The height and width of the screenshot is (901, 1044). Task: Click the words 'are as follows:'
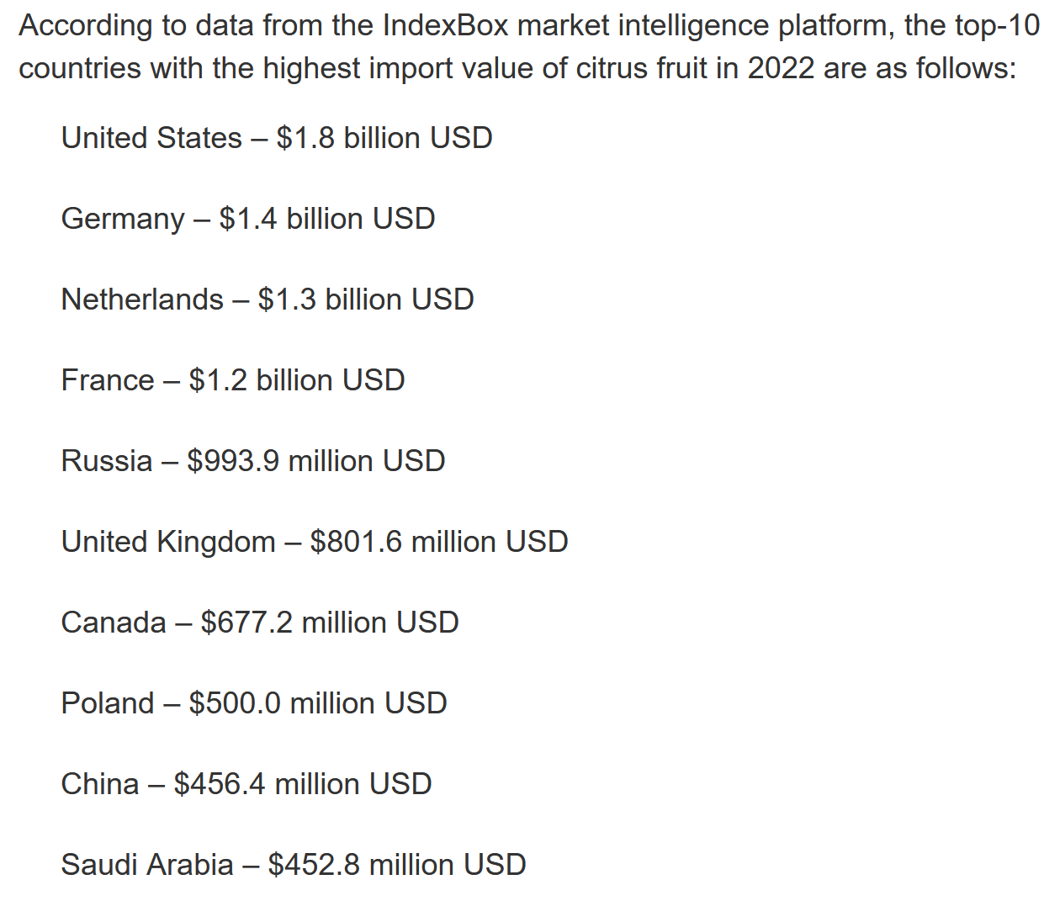point(920,68)
